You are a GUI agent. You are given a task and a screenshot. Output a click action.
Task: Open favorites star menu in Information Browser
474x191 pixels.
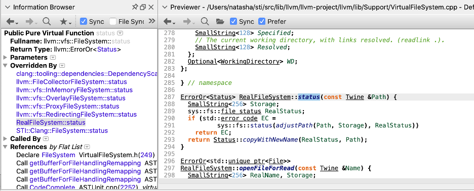coord(65,21)
